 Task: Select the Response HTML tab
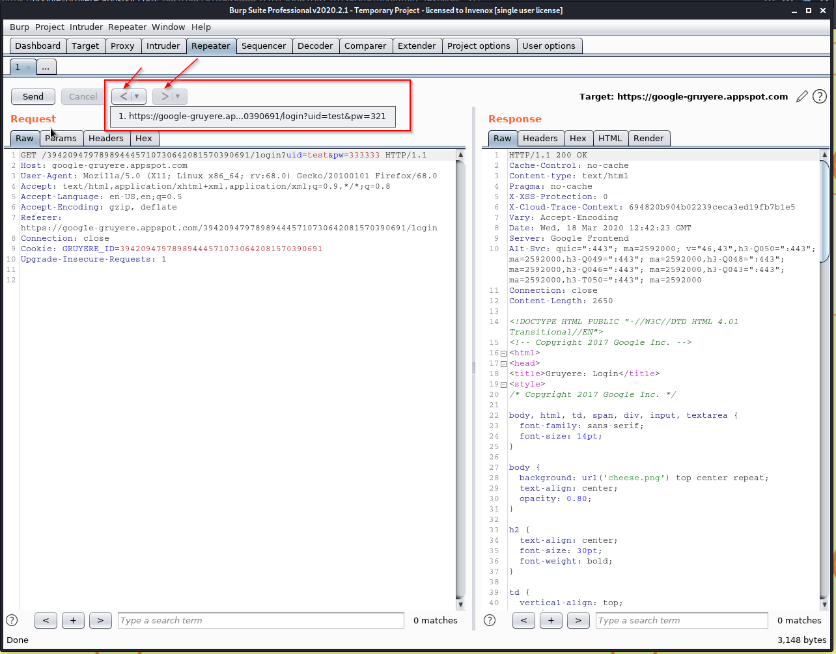tap(611, 138)
